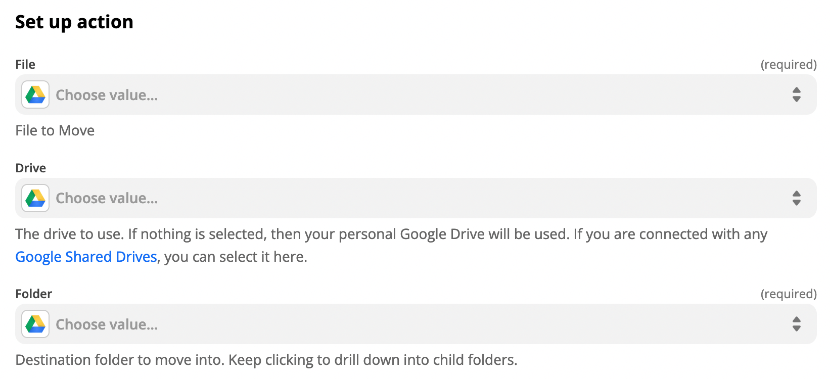This screenshot has height=379, width=830.
Task: Select the Folder 'Choose value...' placeholder
Action: click(107, 324)
